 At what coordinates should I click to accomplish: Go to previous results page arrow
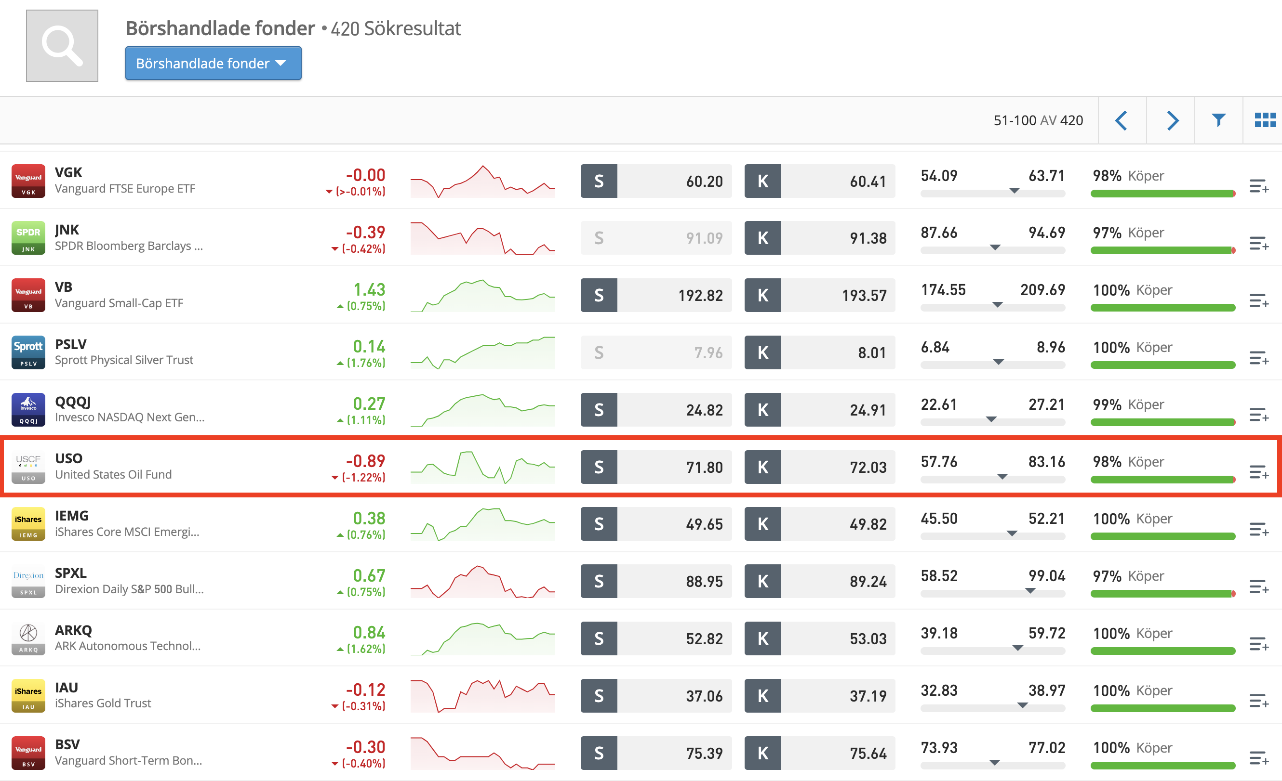1121,121
